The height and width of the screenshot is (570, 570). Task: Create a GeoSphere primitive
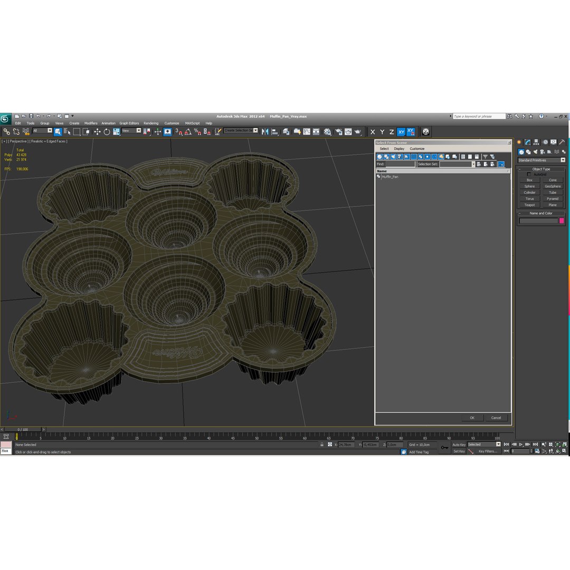pos(553,186)
